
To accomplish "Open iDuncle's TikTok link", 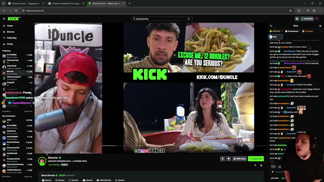I will click(120, 180).
